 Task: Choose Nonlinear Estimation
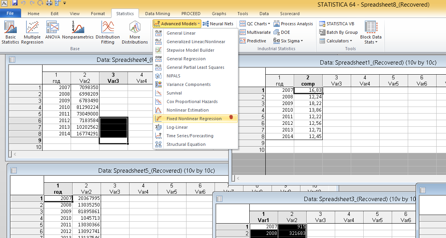coord(195,110)
